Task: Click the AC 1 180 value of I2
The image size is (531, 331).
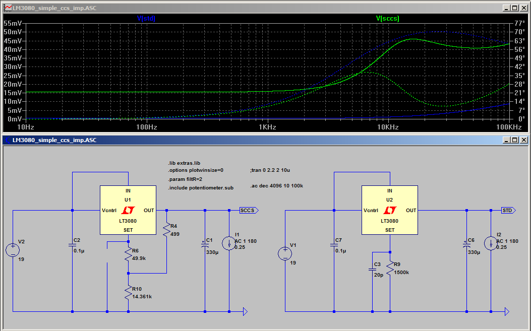Action: coord(507,241)
